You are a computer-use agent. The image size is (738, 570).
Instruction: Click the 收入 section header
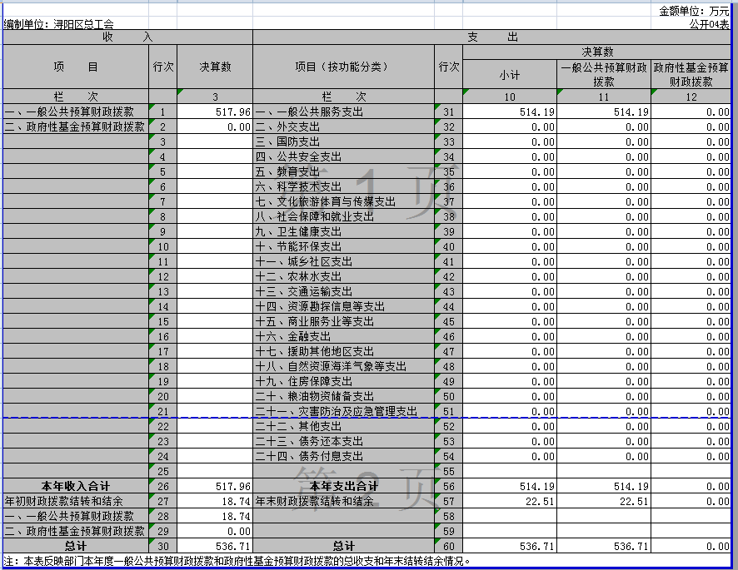tap(125, 37)
